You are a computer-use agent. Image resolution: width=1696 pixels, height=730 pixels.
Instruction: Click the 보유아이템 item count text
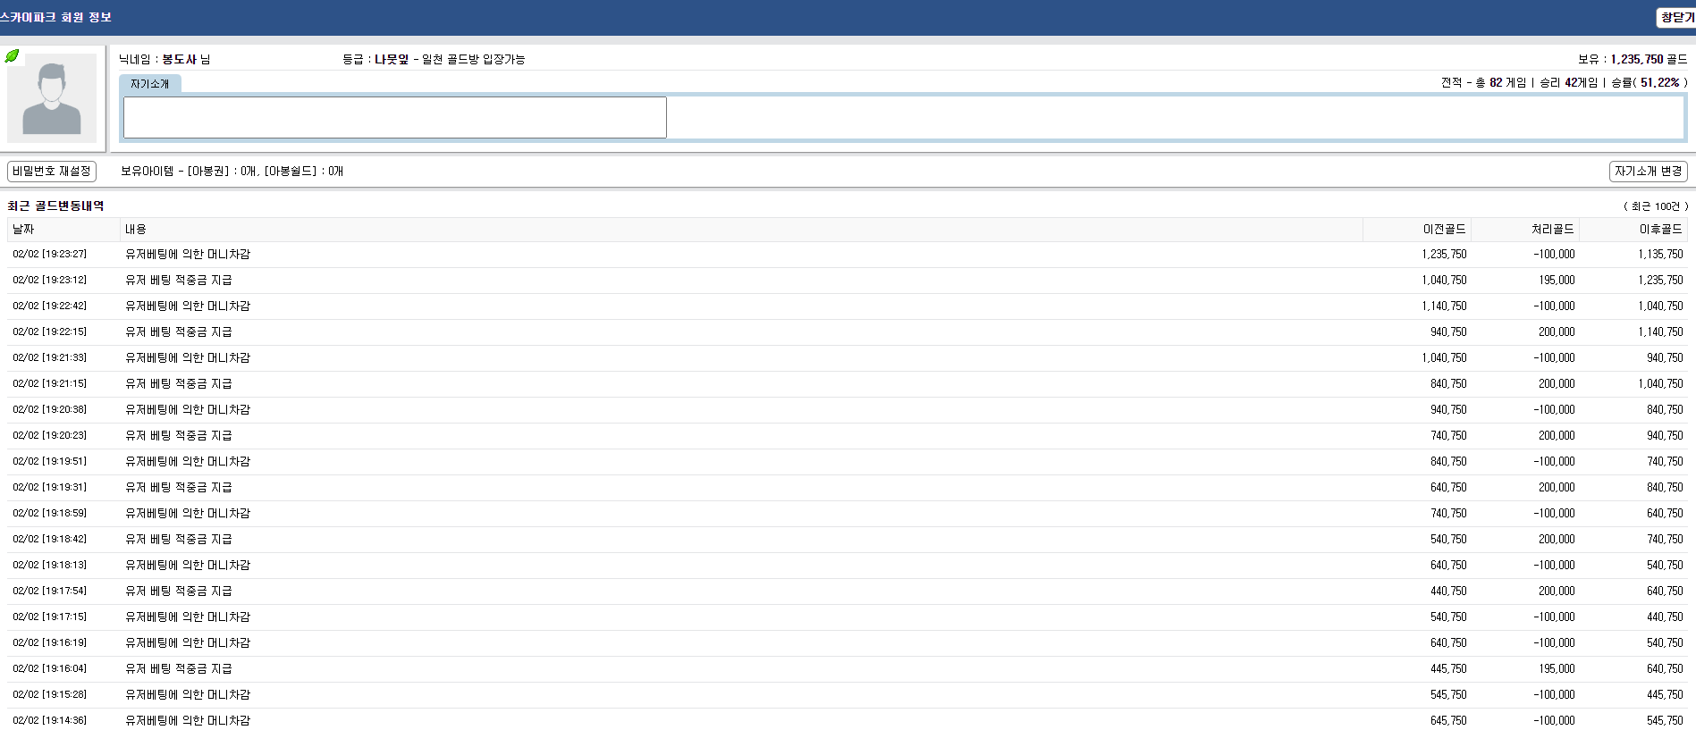(232, 171)
